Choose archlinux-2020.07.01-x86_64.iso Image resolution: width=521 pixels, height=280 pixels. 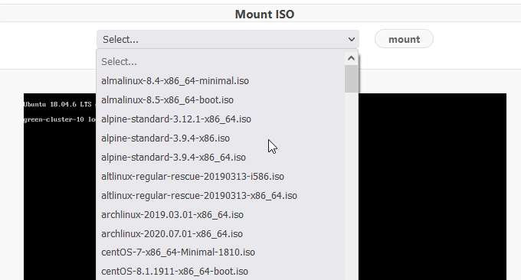click(x=221, y=233)
